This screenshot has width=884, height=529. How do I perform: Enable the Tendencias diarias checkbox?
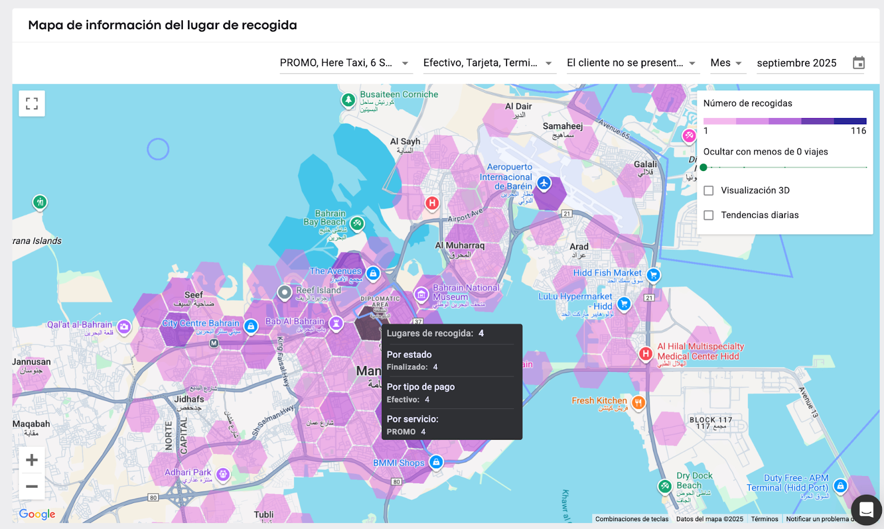point(709,215)
